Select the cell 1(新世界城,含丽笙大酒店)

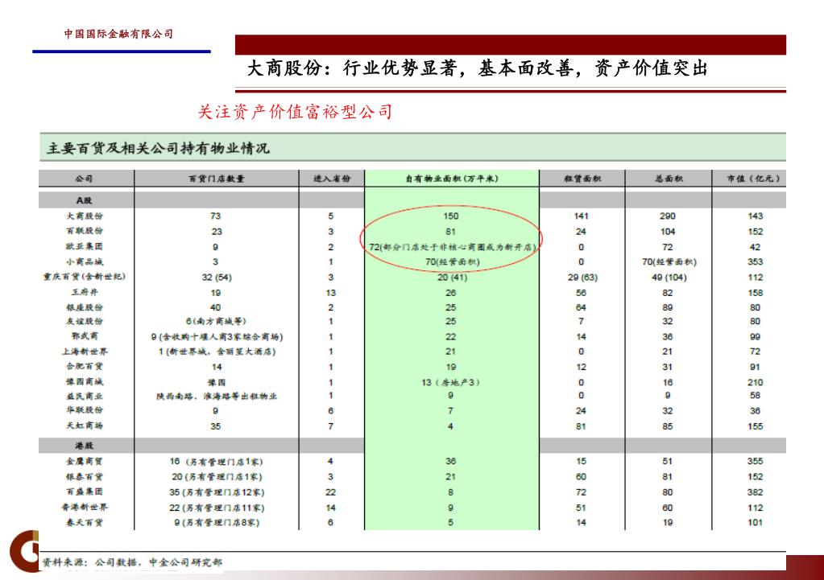click(x=217, y=352)
